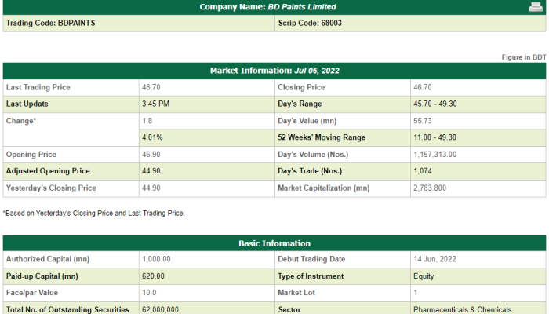The height and width of the screenshot is (314, 549).
Task: Click the Yesterday's Closing Price footnote text
Action: pyautogui.click(x=94, y=213)
